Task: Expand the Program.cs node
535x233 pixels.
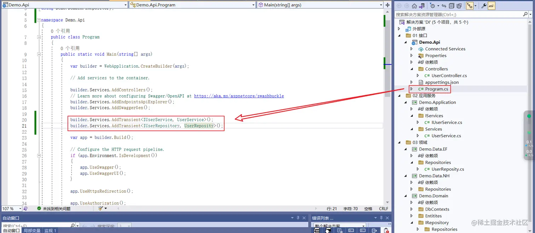Action: coord(412,89)
